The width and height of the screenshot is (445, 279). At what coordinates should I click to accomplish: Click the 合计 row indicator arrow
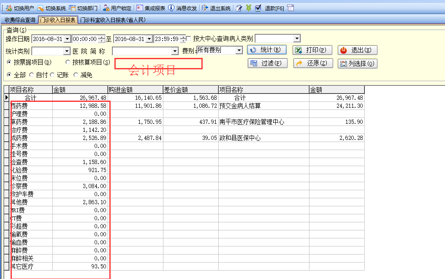click(x=6, y=98)
